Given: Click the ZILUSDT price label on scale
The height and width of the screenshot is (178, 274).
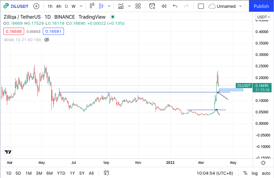Looking at the screenshot, I should coord(244,86).
